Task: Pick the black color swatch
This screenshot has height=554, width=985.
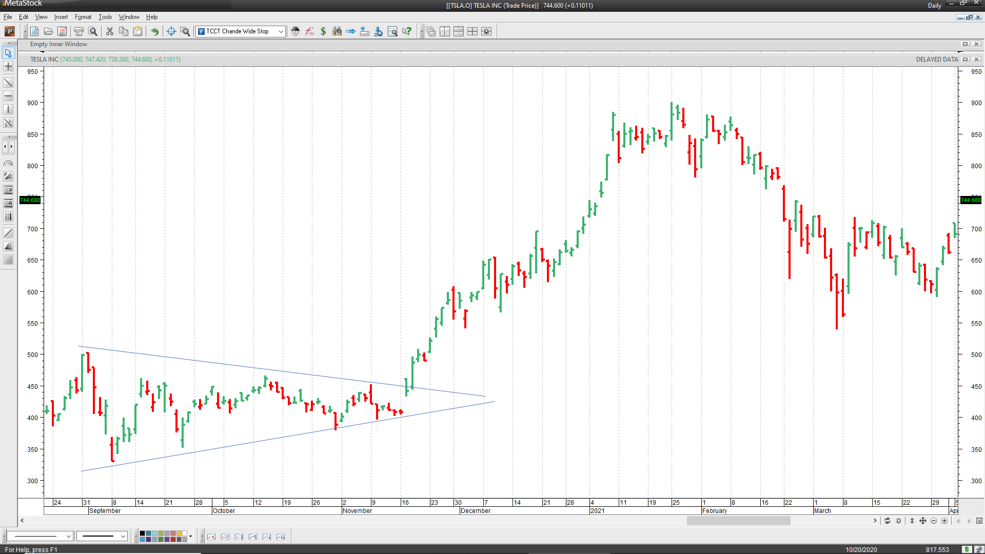Action: 143,533
